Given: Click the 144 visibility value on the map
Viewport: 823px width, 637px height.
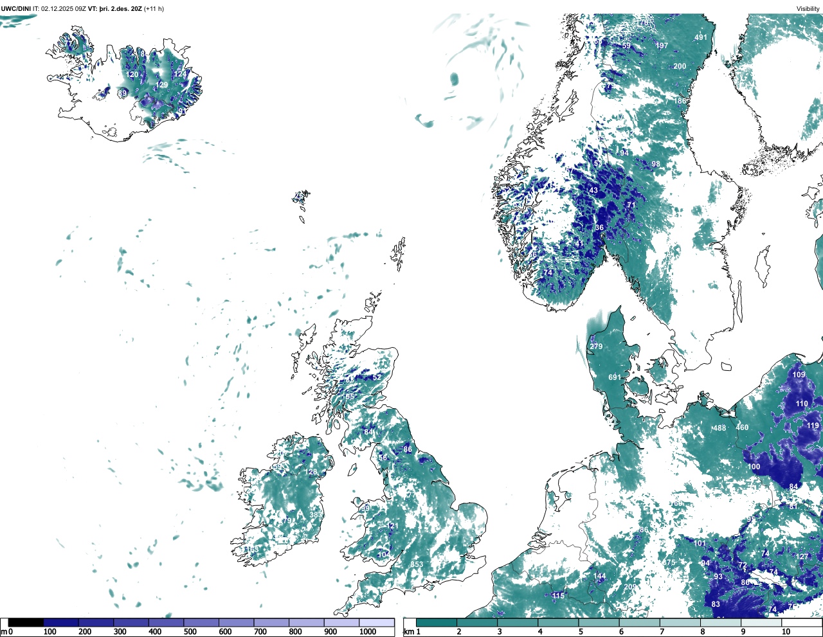Looking at the screenshot, I should [599, 576].
